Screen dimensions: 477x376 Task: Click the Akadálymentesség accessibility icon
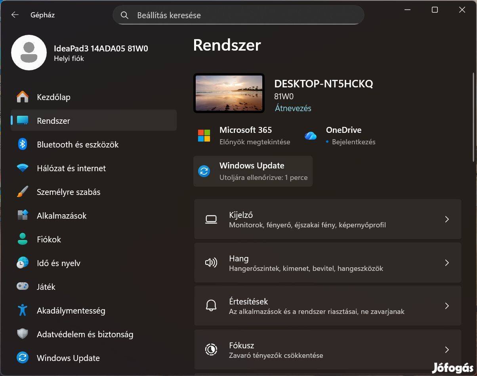[23, 310]
